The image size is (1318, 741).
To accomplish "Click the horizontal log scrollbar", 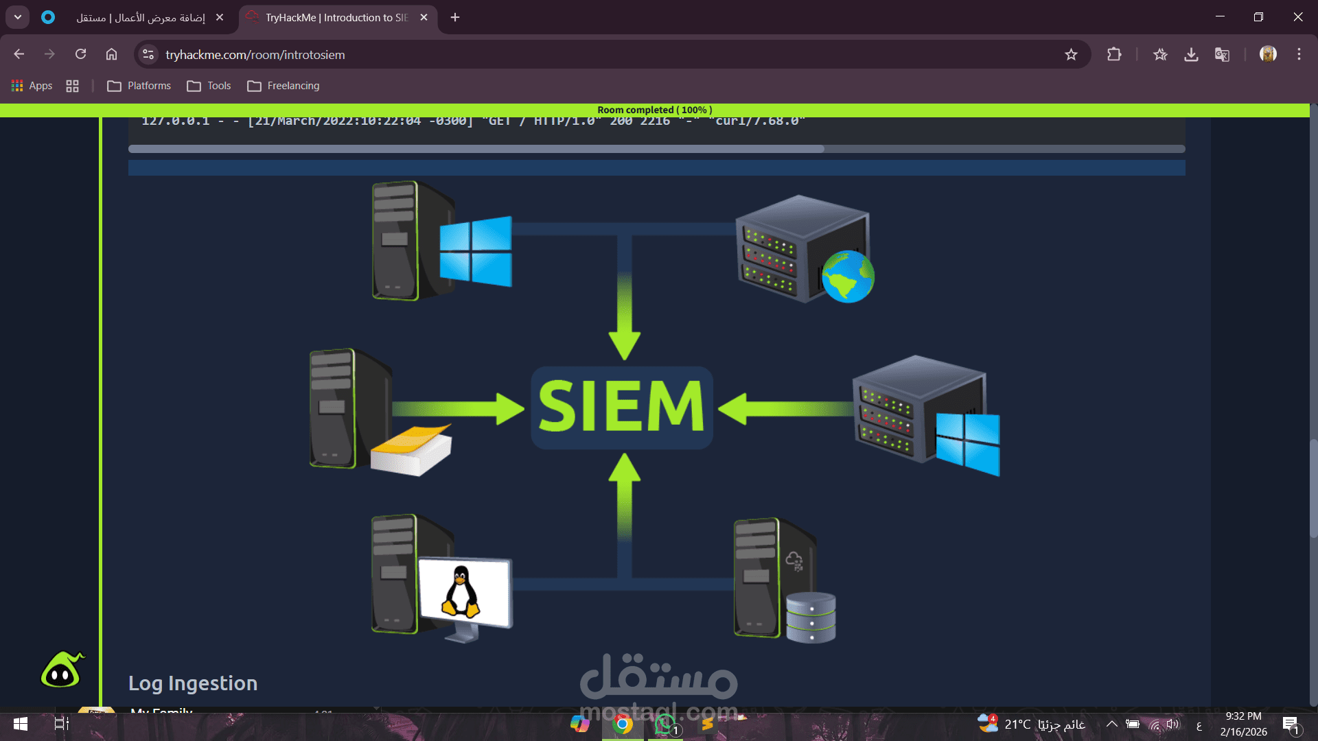I will click(x=476, y=149).
